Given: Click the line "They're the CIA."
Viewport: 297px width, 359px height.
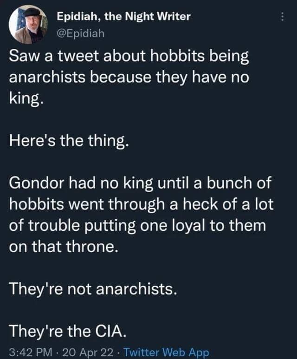Looking at the screenshot, I should click(x=68, y=331).
